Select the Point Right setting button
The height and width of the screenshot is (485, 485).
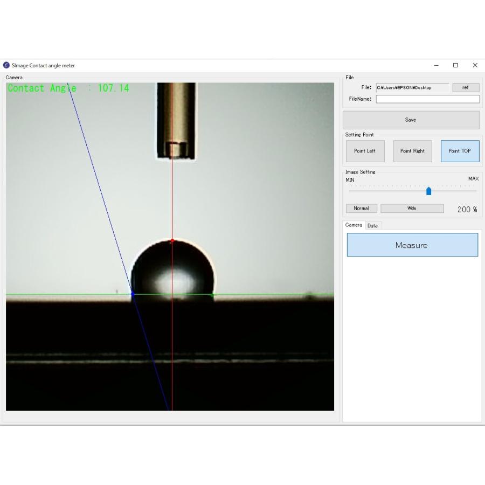(412, 151)
